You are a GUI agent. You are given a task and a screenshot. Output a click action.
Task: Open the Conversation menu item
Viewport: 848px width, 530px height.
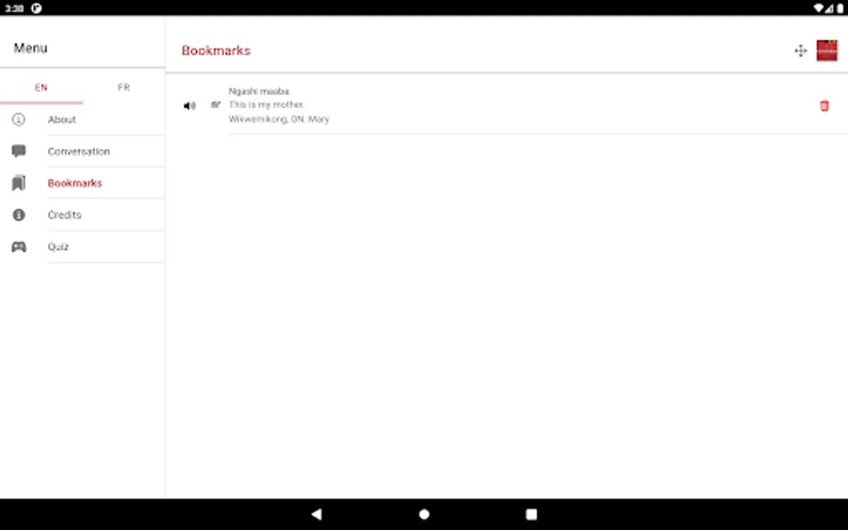coord(82,151)
